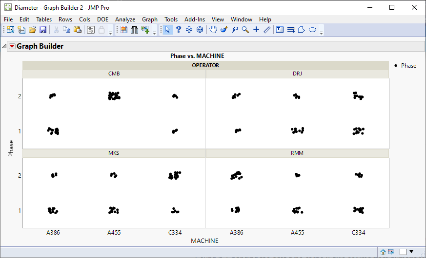Select the Grabber hand tool
This screenshot has width=426, height=258.
213,30
